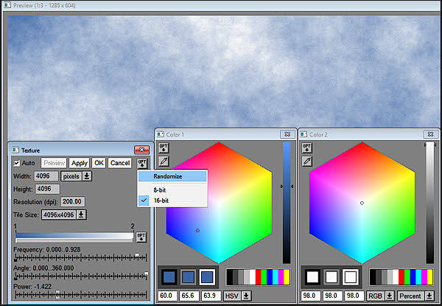
Task: Open the OPT menu in Color 2
Action: pyautogui.click(x=307, y=147)
